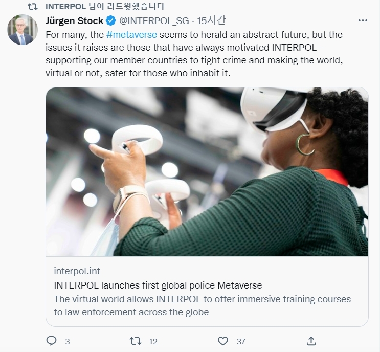Viewport: 380px width, 352px height.
Task: Open the VR headset preview image
Action: tap(207, 171)
